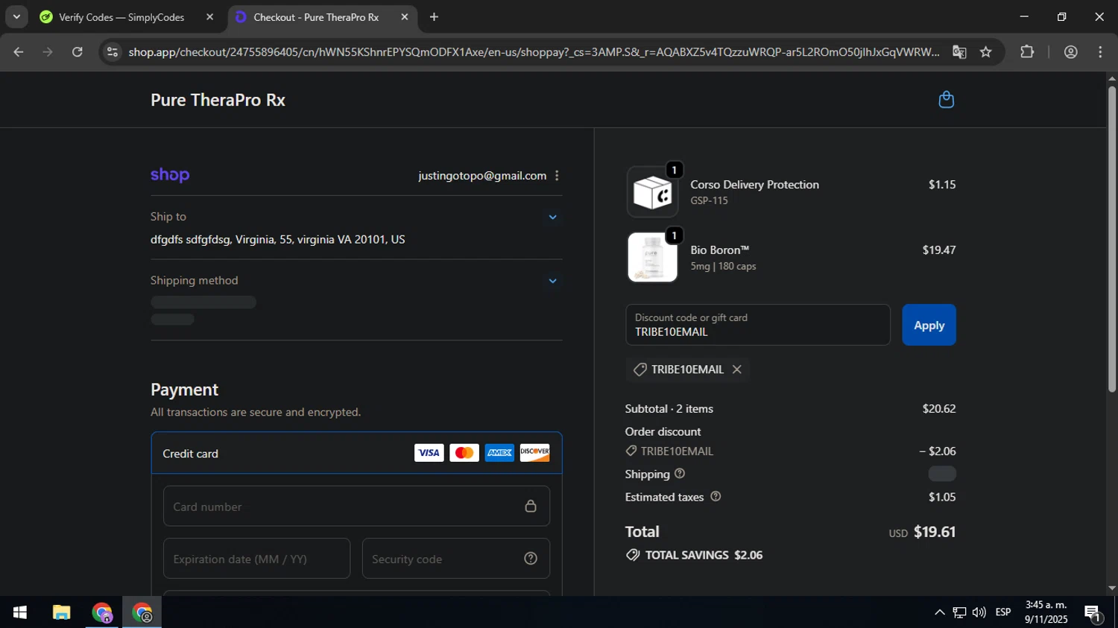Click the Visa card logo
The width and height of the screenshot is (1118, 628).
point(429,453)
